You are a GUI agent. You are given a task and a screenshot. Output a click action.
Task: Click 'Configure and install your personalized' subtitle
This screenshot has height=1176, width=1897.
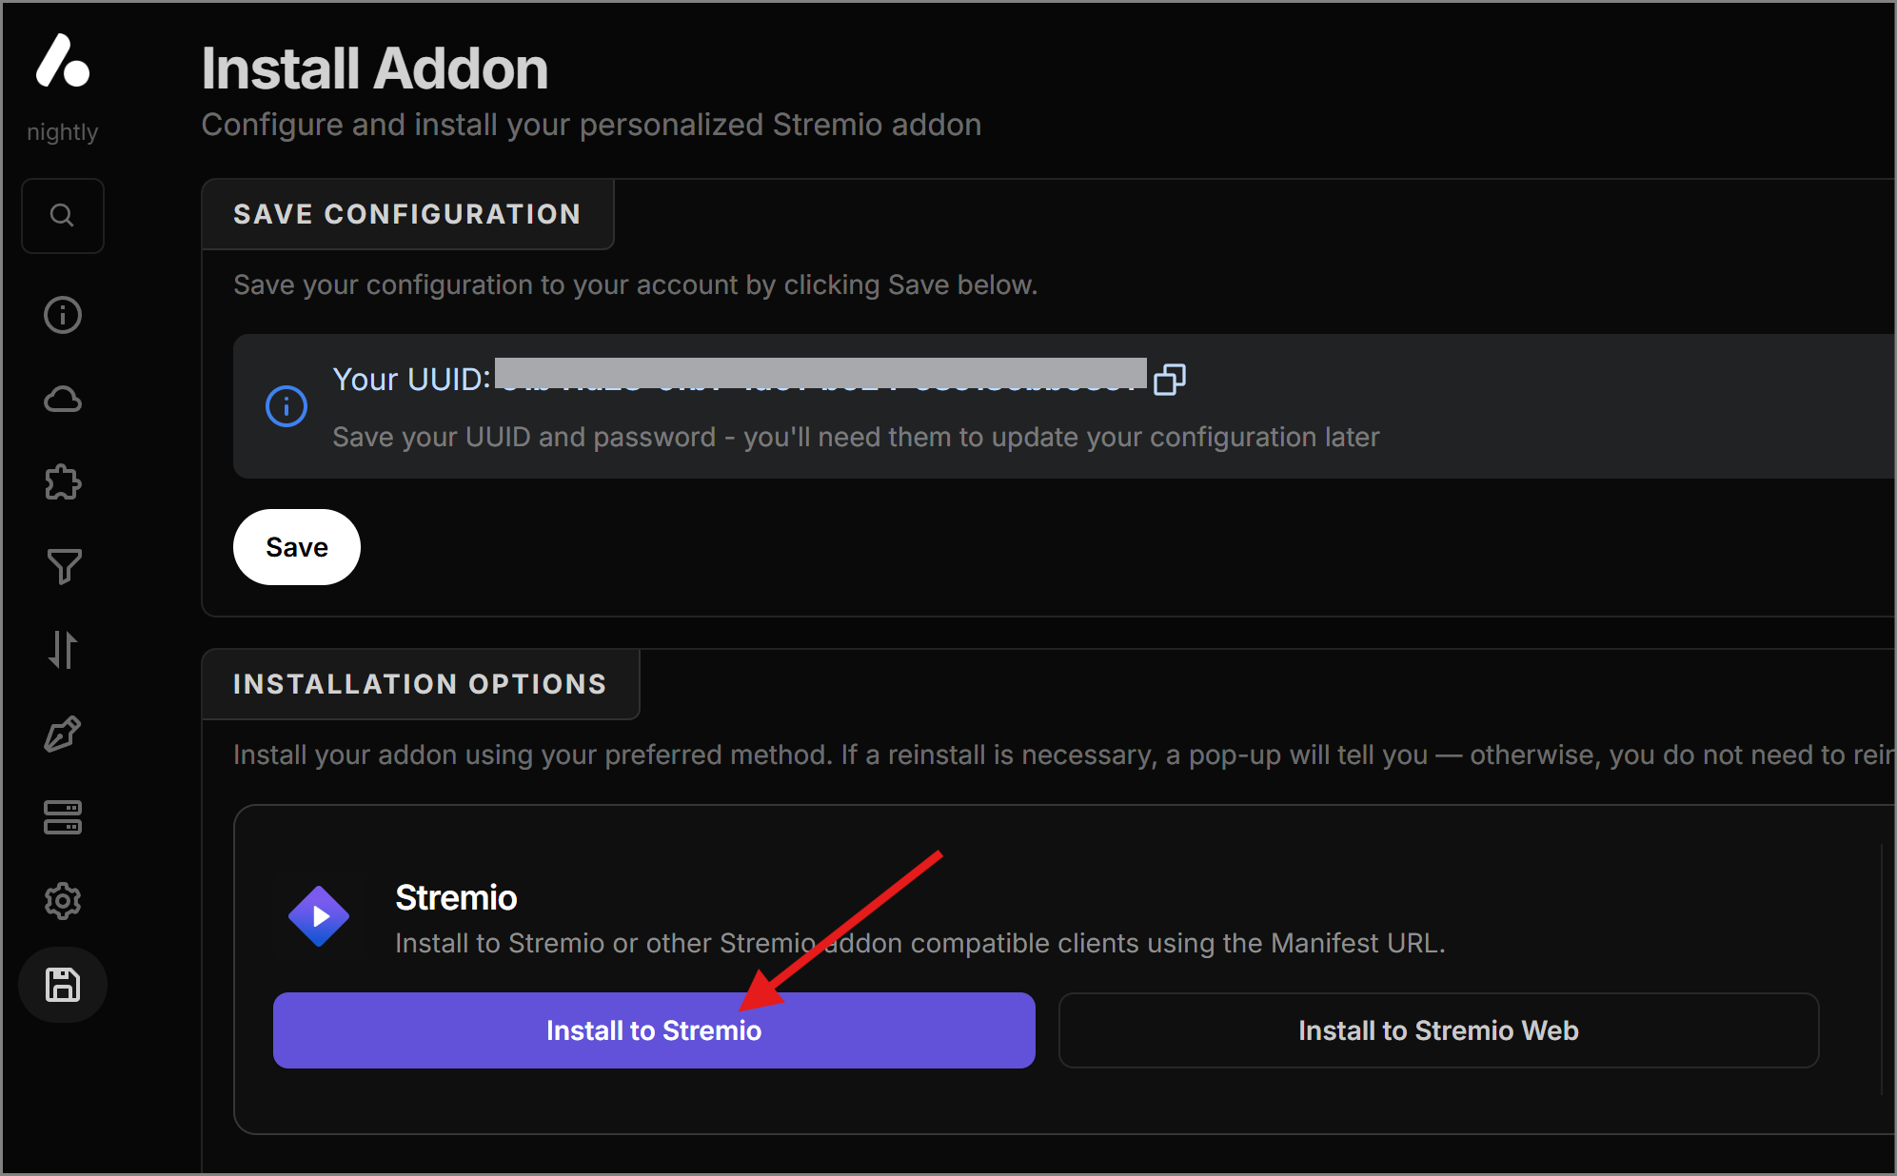coord(591,125)
